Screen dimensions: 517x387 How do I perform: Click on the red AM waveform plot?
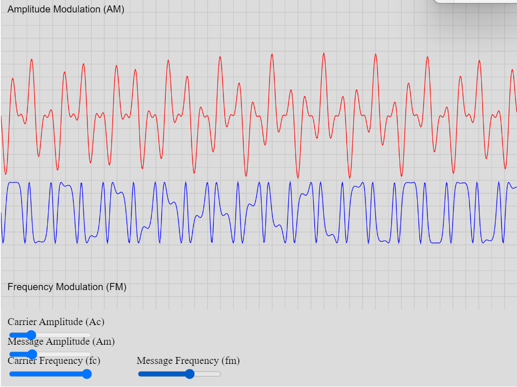pyautogui.click(x=259, y=116)
